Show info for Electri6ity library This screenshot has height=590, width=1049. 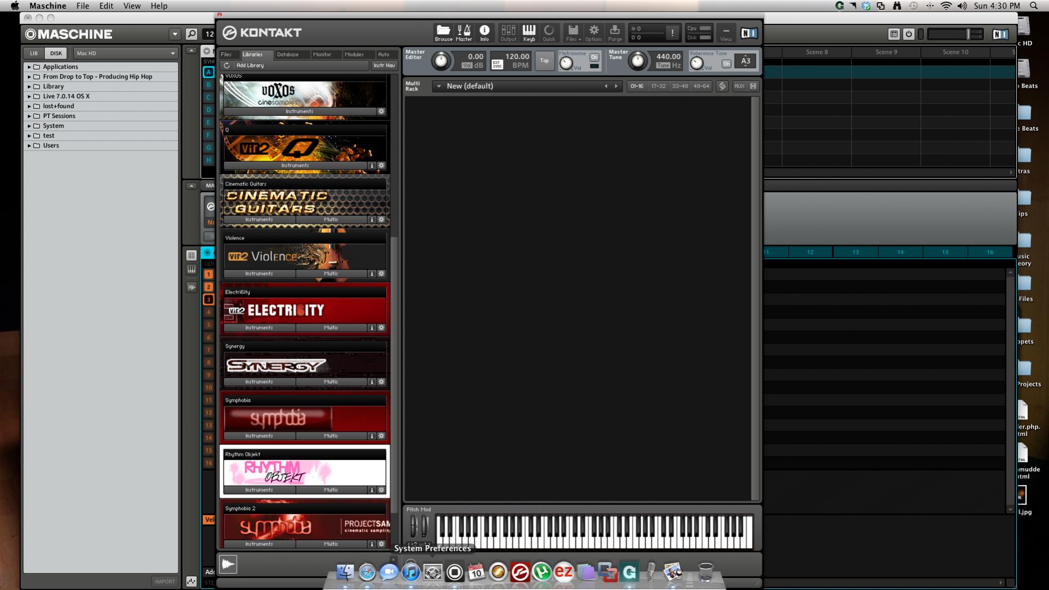click(372, 328)
